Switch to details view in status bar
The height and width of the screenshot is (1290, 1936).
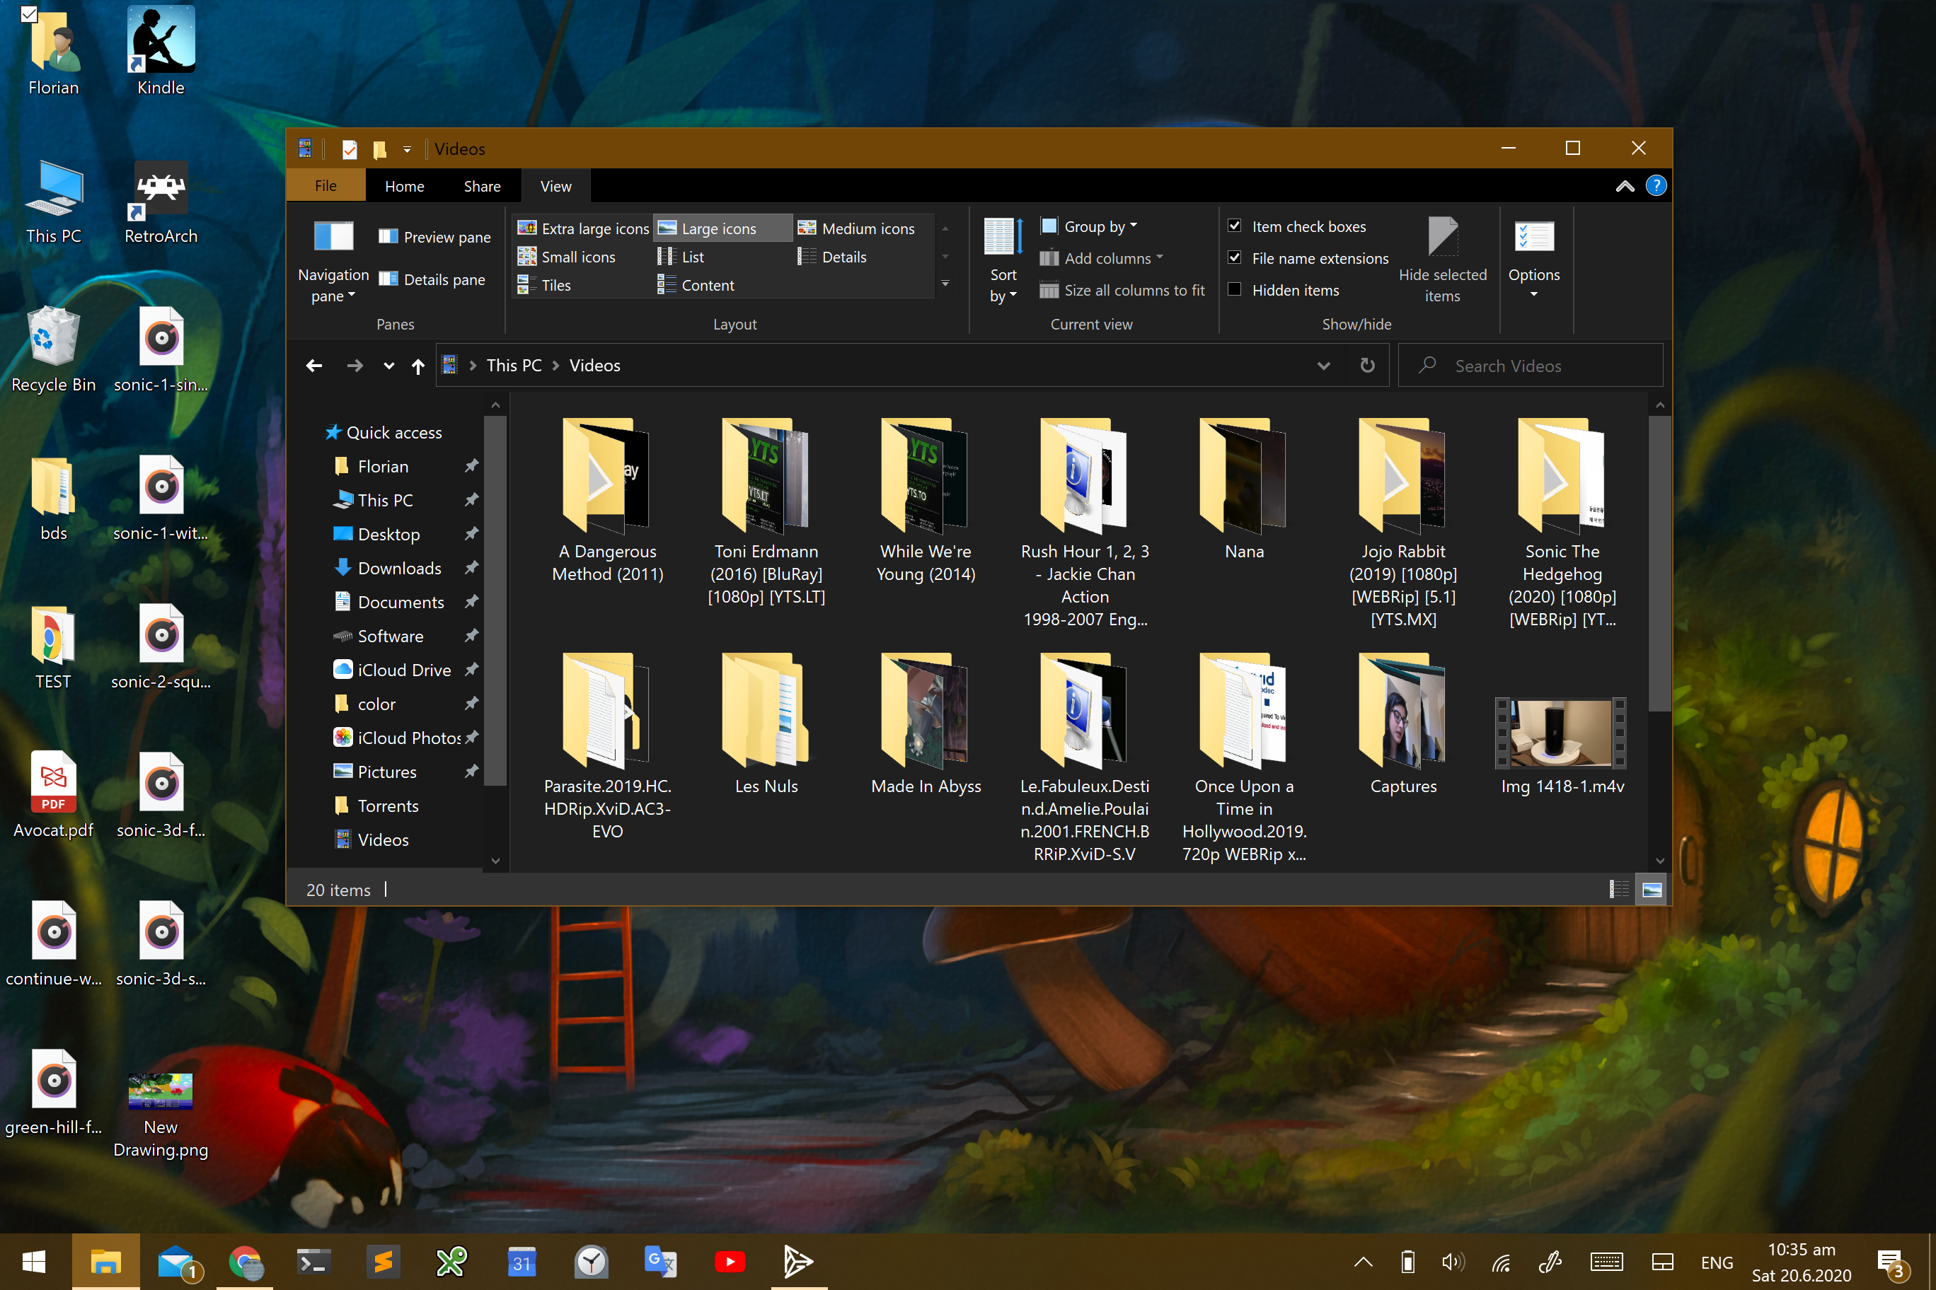[x=1618, y=889]
